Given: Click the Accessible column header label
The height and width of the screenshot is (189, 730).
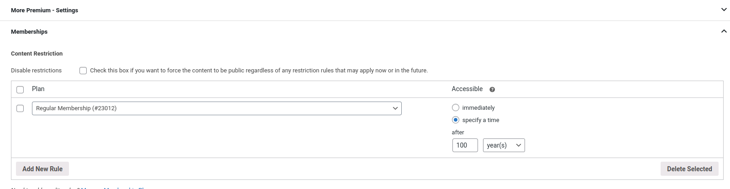Looking at the screenshot, I should click(x=467, y=89).
